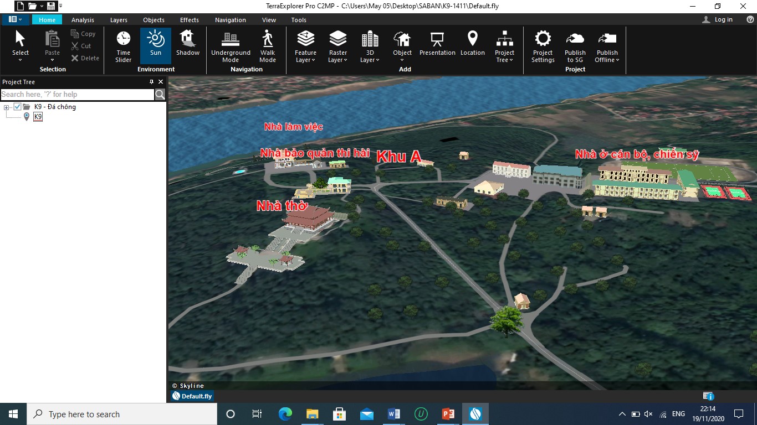Select the K9 location item
The height and width of the screenshot is (425, 757).
38,117
